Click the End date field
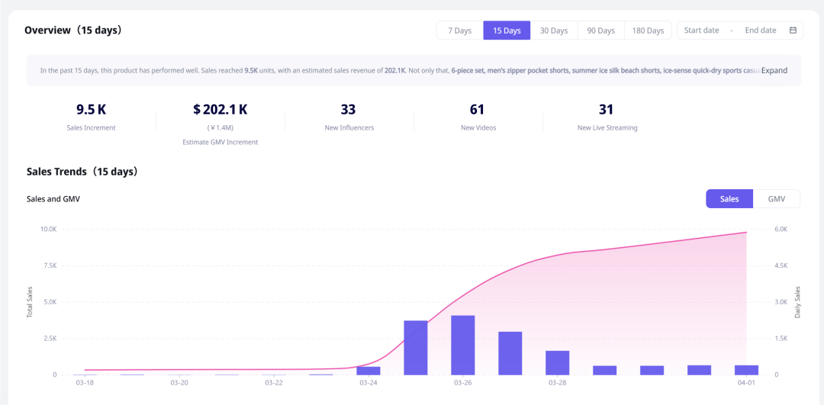The height and width of the screenshot is (405, 824). [760, 31]
